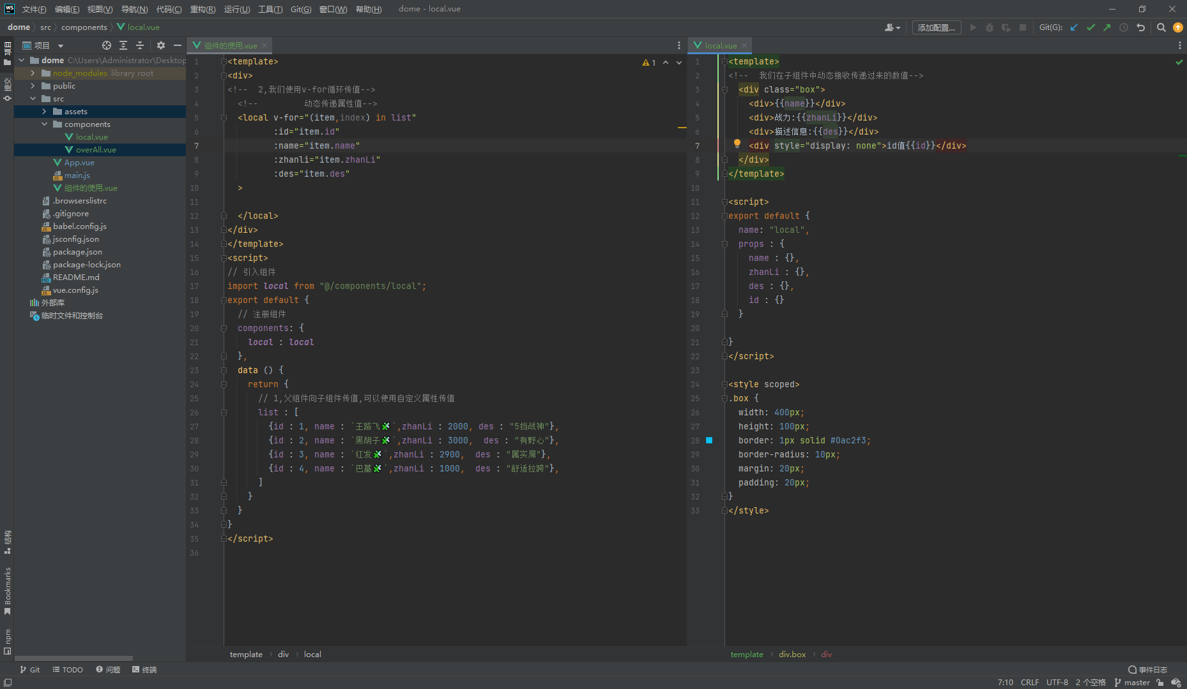Screen dimensions: 1187x689
Task: Click the Git rollback icon
Action: tap(1140, 27)
